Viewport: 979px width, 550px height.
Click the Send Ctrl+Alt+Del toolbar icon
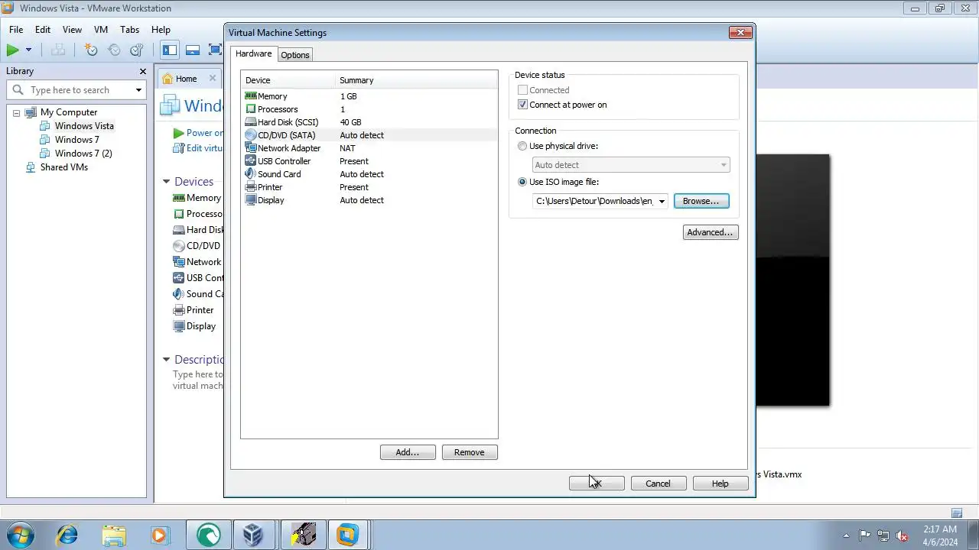[x=58, y=50]
